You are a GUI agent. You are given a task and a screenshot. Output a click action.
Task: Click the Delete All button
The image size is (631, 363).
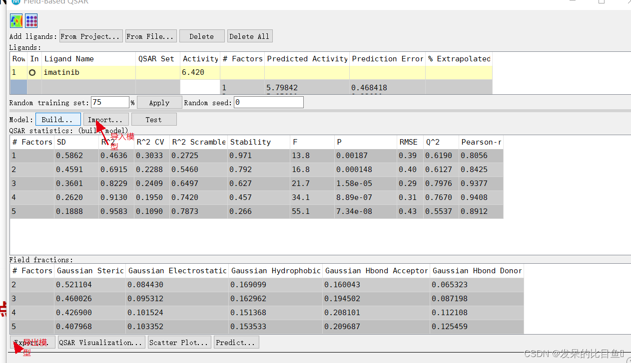pos(249,36)
